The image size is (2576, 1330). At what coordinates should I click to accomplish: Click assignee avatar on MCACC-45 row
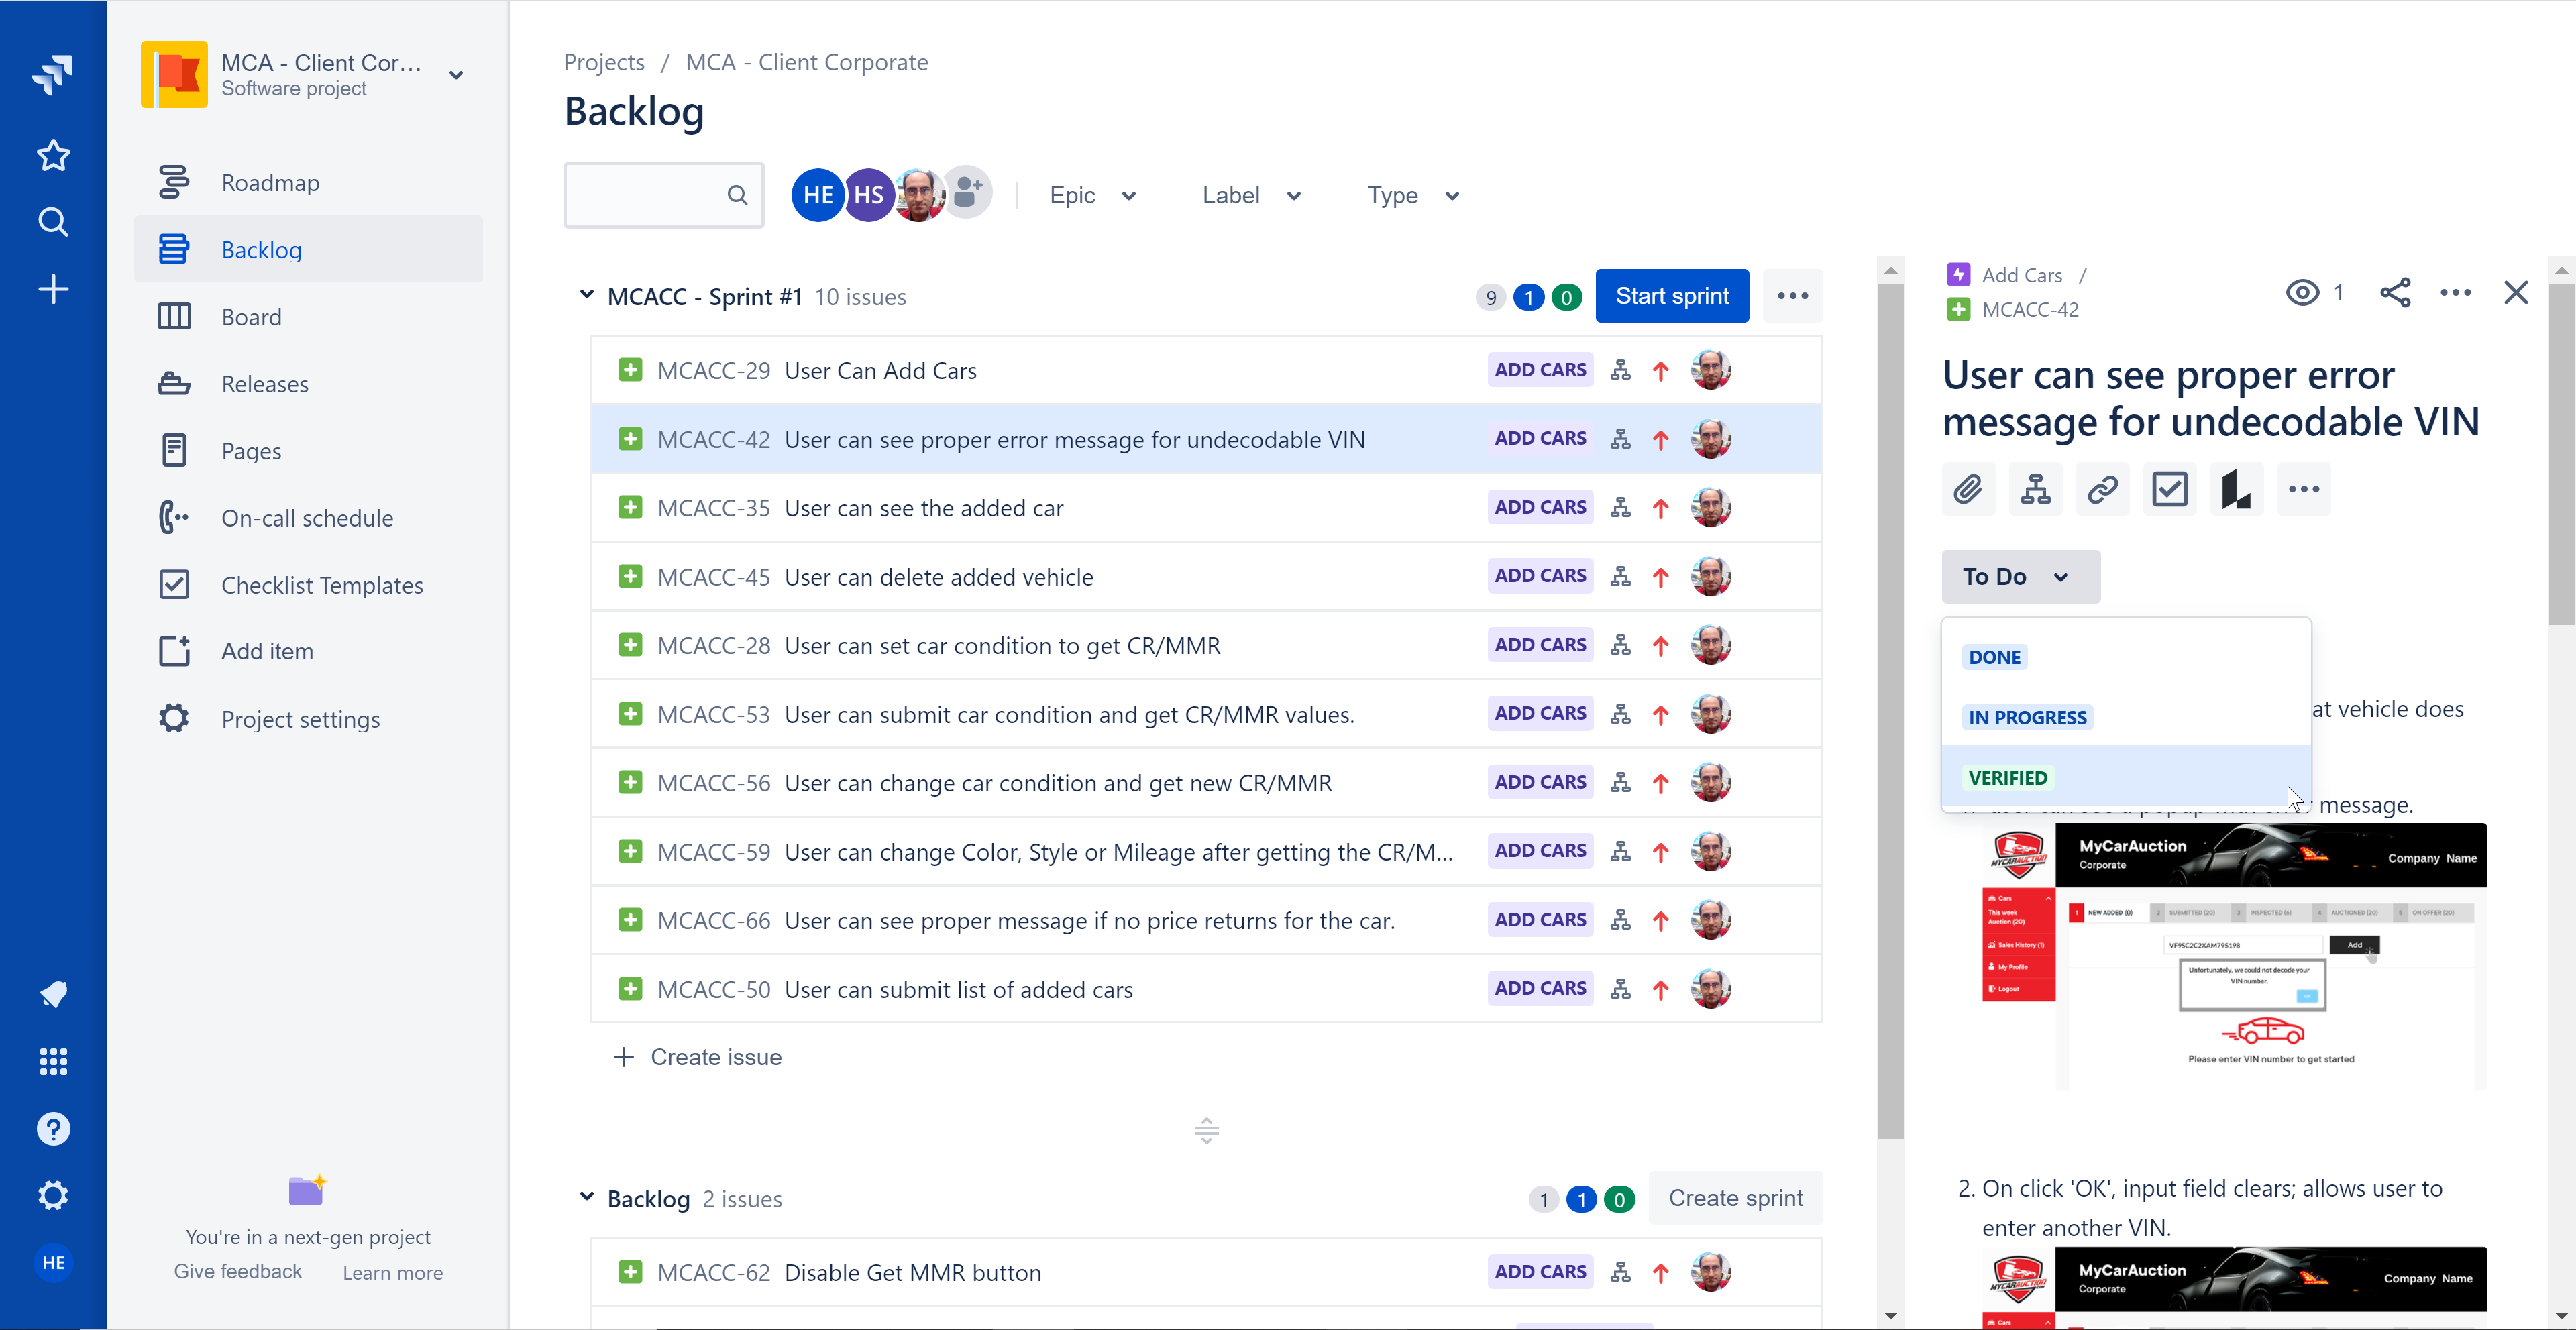click(1711, 577)
